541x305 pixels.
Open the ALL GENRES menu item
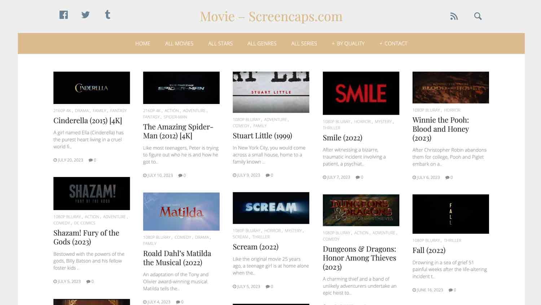coord(262,44)
